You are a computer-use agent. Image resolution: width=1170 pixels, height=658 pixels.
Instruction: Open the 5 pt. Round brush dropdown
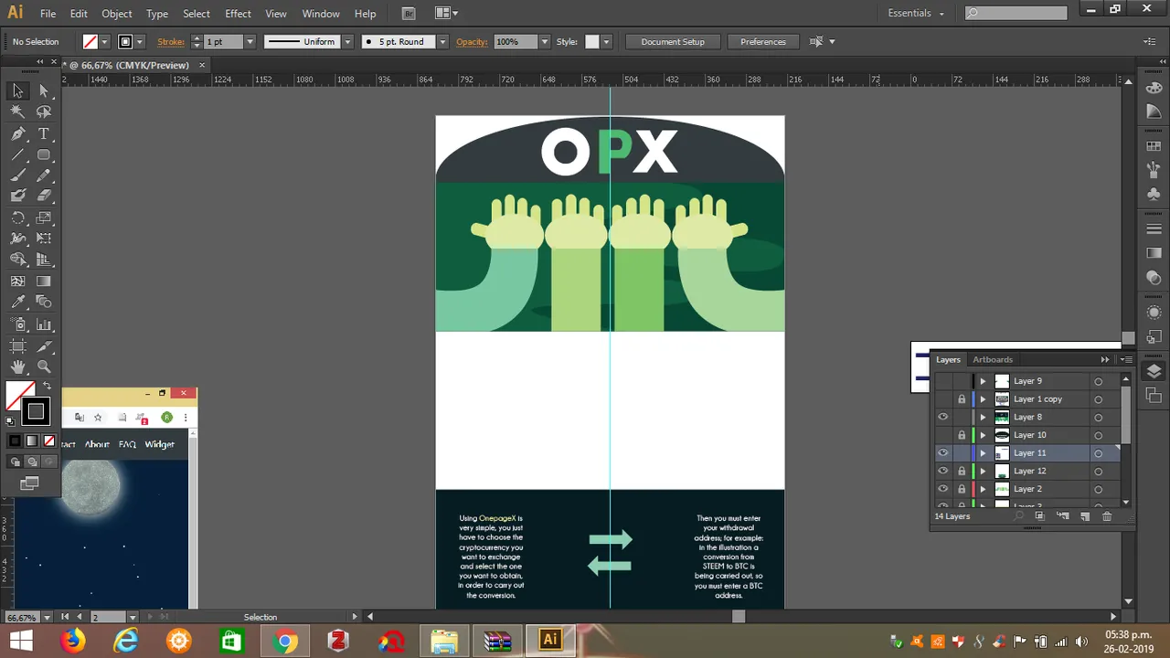pos(442,42)
